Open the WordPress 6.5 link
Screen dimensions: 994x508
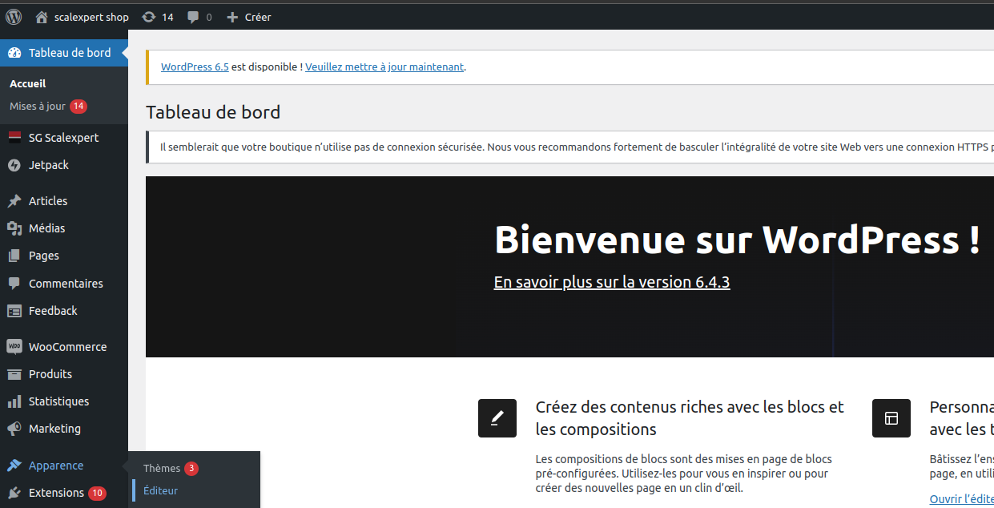(x=195, y=67)
